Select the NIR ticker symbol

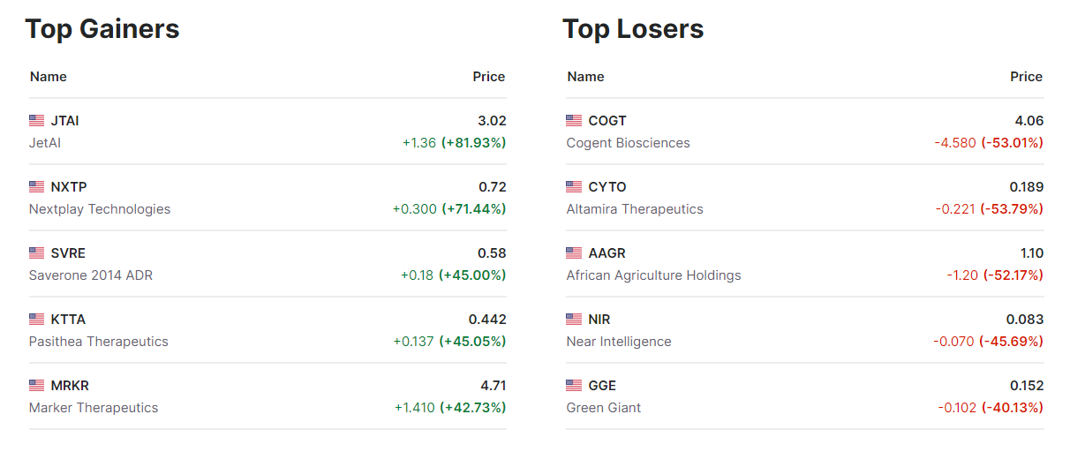pyautogui.click(x=599, y=320)
